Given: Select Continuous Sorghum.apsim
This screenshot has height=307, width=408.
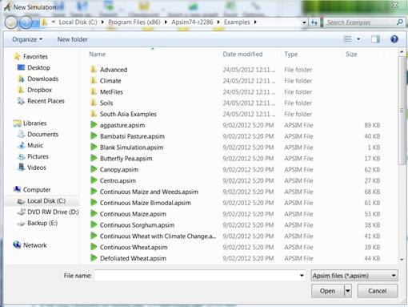Looking at the screenshot, I should tap(137, 225).
